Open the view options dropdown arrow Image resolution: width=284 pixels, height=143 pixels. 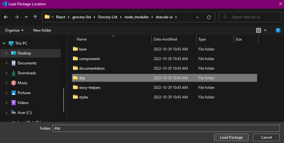point(265,30)
